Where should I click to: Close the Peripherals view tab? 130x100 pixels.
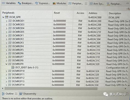point(86,4)
